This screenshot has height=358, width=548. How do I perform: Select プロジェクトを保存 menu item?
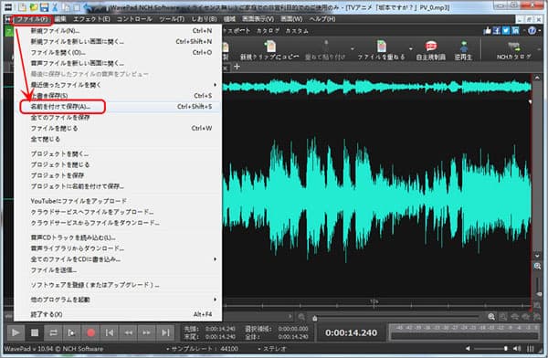point(118,175)
